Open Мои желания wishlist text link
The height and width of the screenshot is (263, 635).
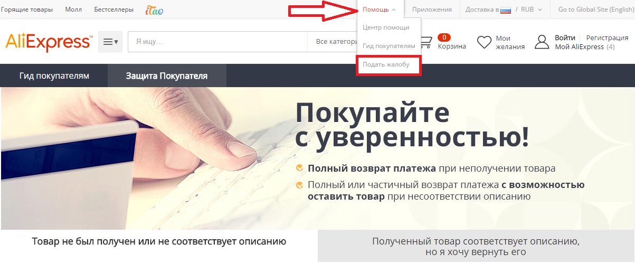coord(510,42)
